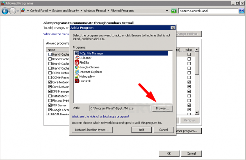
Task: Select 'Google Chrome' in Programs list
Action: pos(89,67)
